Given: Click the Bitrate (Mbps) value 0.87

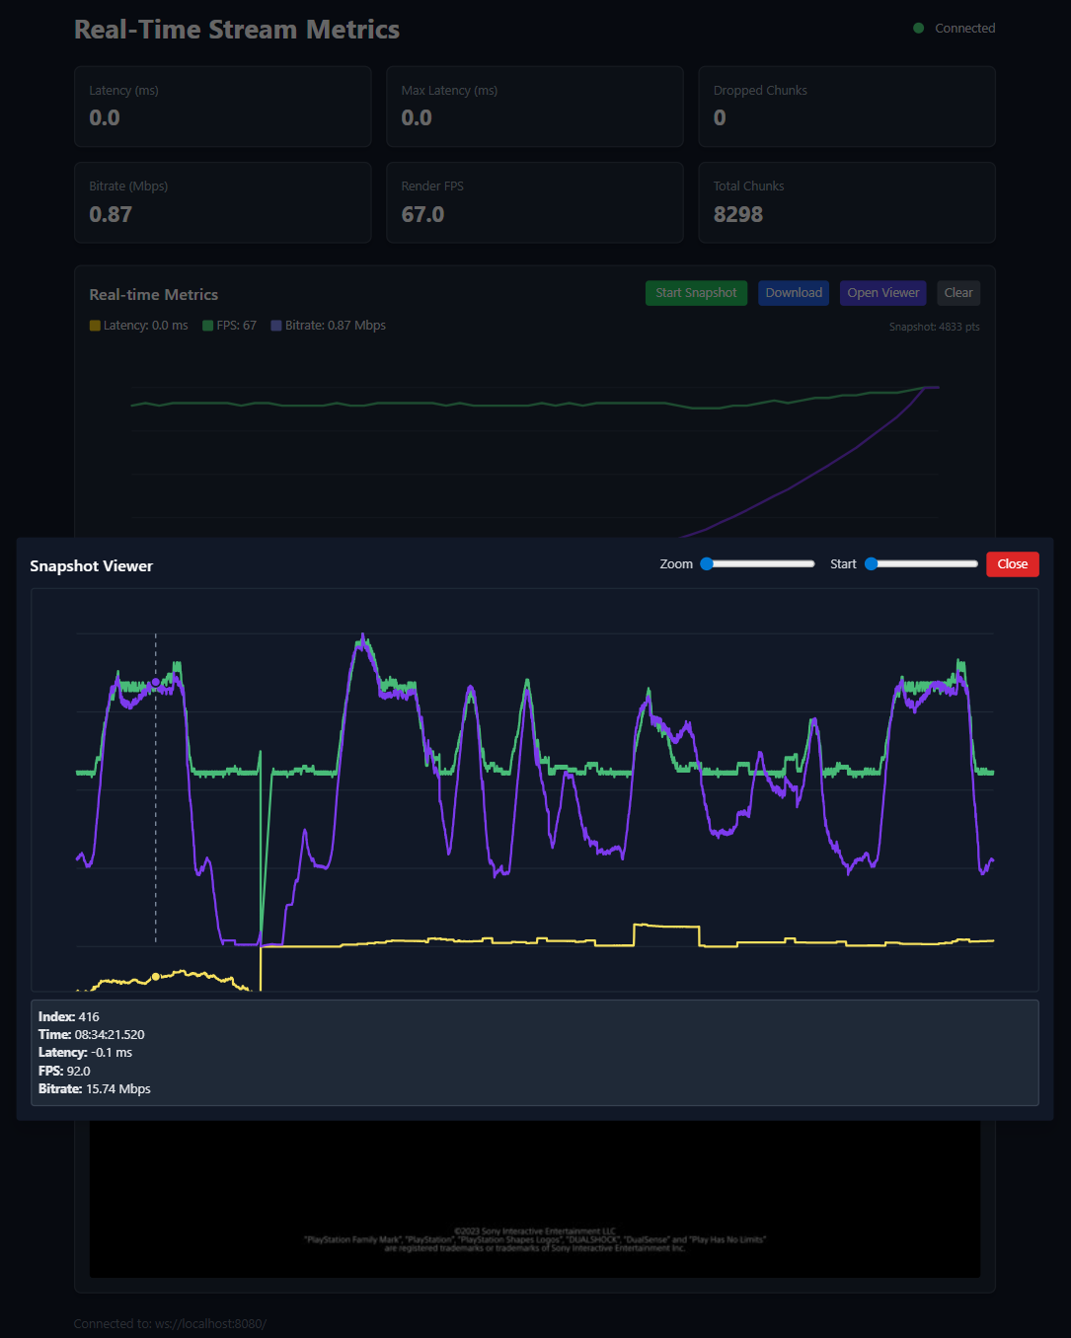Looking at the screenshot, I should (x=111, y=214).
